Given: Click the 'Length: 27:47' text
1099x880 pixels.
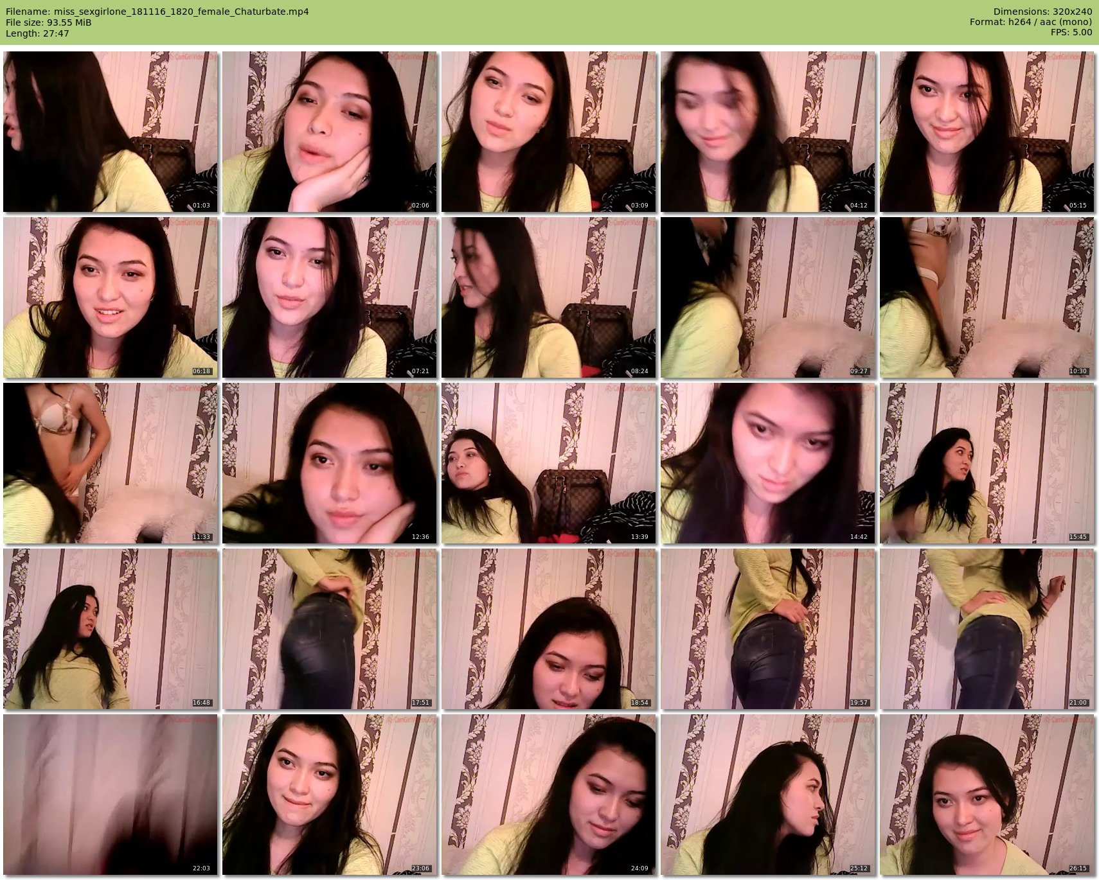Looking at the screenshot, I should coord(37,33).
